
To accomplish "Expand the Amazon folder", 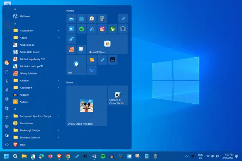I will [x=36, y=80].
